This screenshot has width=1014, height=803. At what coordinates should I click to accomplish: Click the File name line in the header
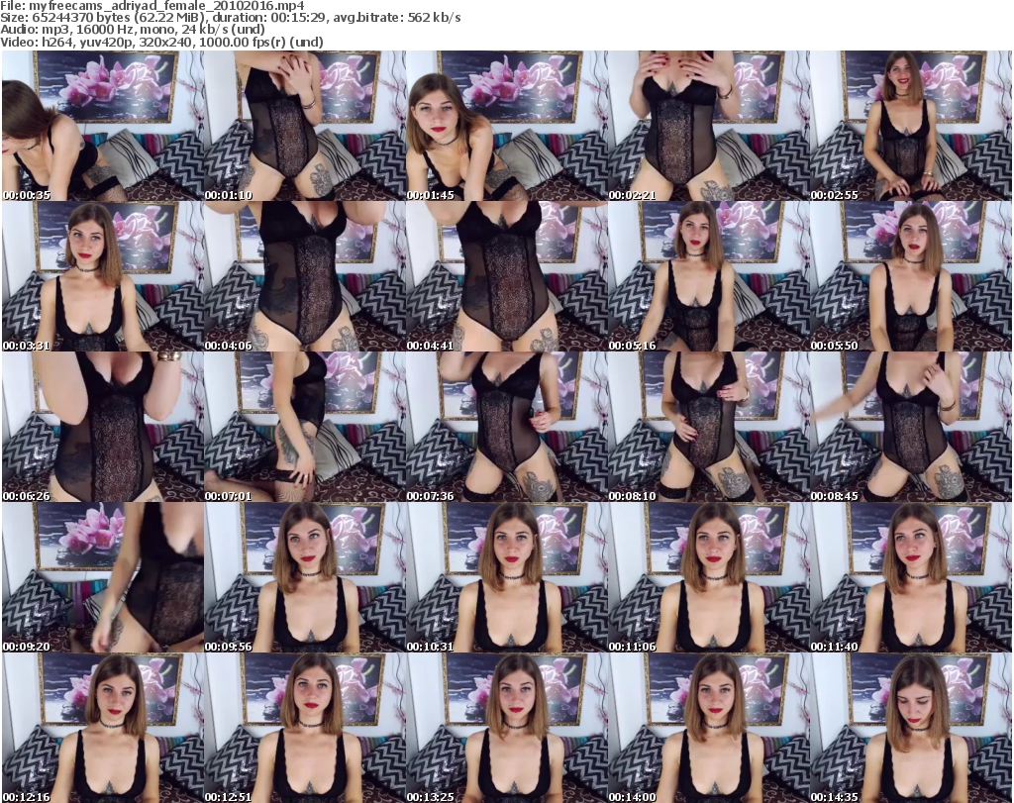click(x=152, y=6)
